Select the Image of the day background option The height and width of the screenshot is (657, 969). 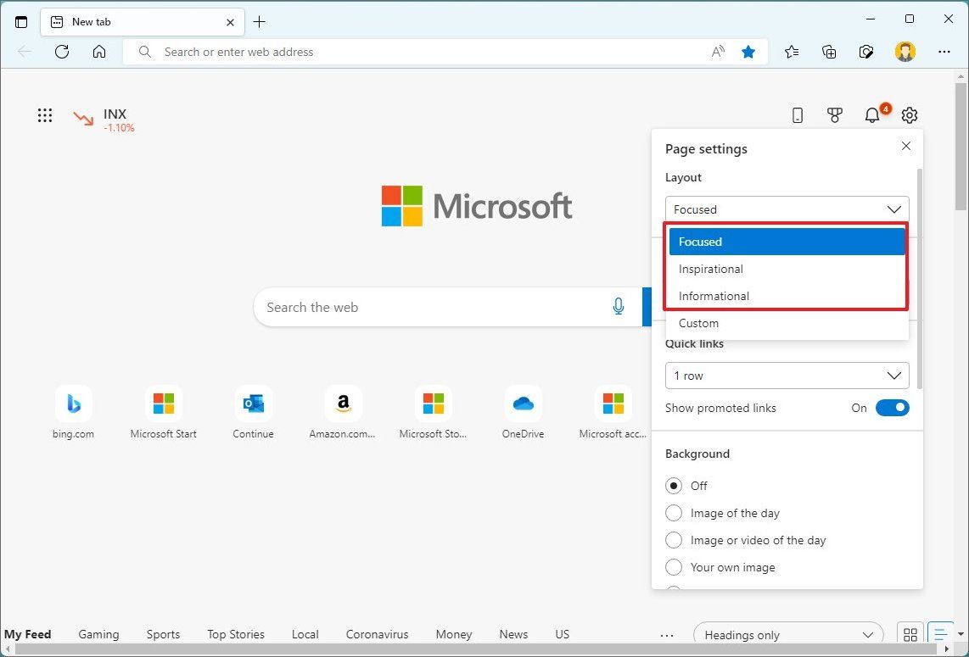674,513
